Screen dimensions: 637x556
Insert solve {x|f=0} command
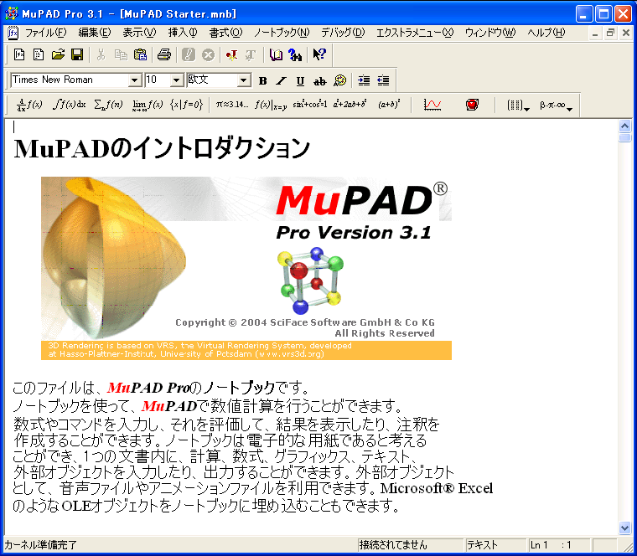[x=186, y=106]
